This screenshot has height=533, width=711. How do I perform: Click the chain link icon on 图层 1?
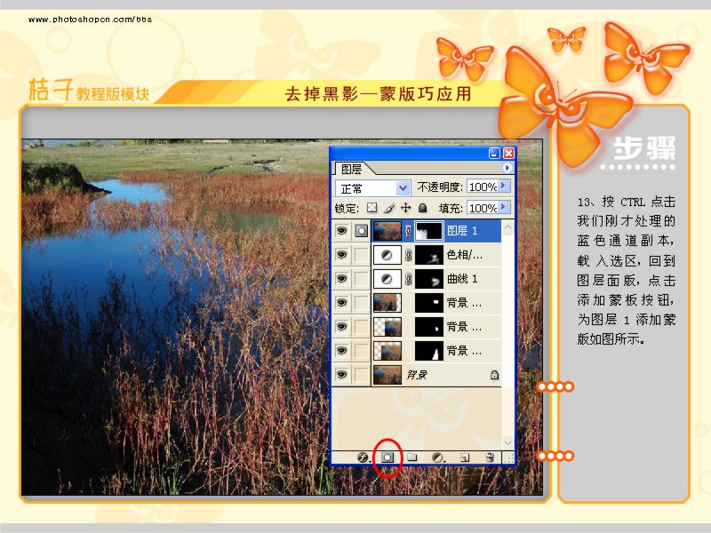coord(408,231)
